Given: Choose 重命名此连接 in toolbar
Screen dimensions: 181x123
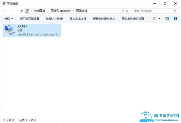Looking at the screenshot, I should click(78, 19).
